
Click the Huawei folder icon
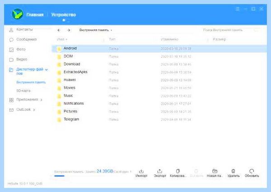59,80
